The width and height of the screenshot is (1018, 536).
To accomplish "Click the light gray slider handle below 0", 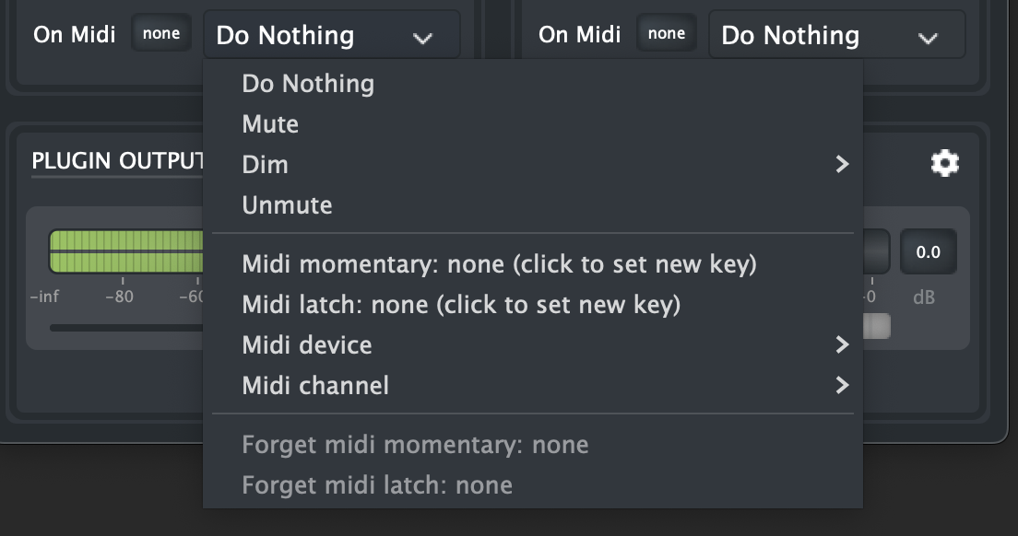I will tap(877, 326).
